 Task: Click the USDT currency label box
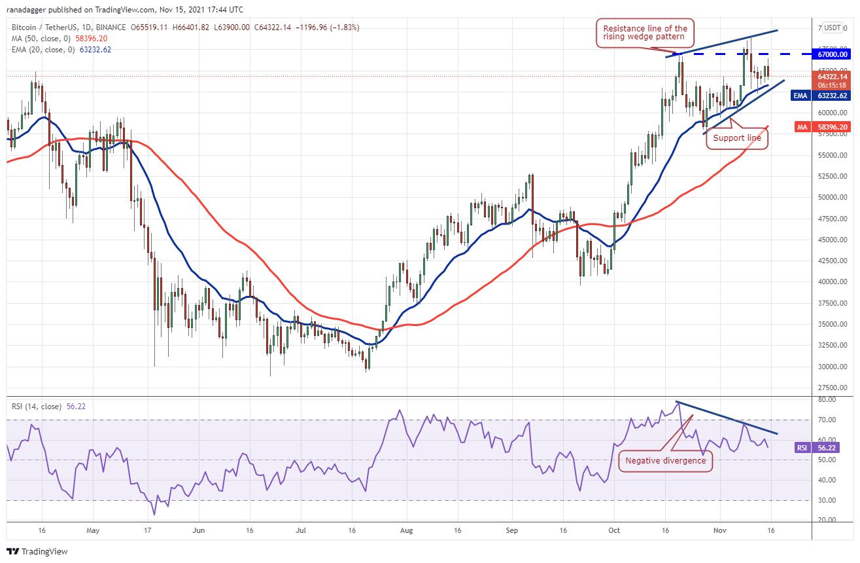[x=833, y=27]
